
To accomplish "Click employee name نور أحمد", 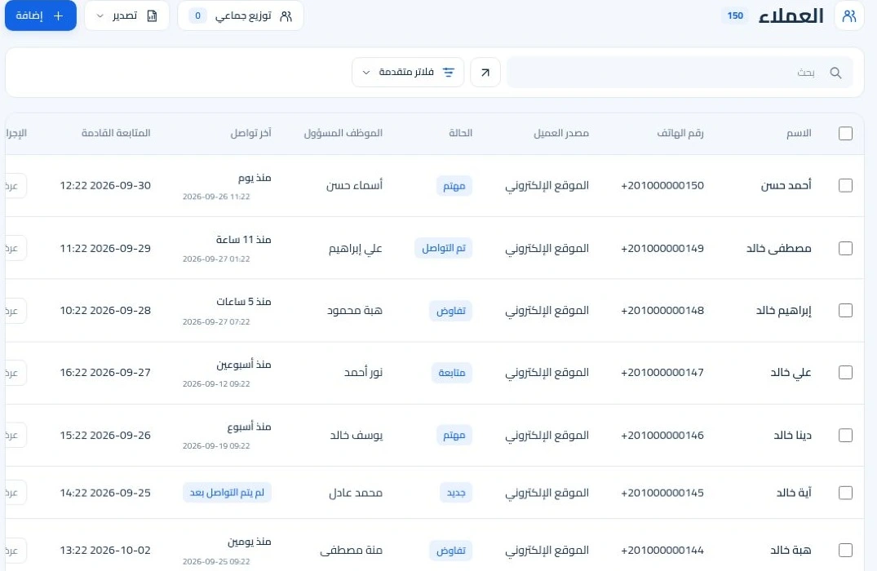I will pyautogui.click(x=364, y=373).
